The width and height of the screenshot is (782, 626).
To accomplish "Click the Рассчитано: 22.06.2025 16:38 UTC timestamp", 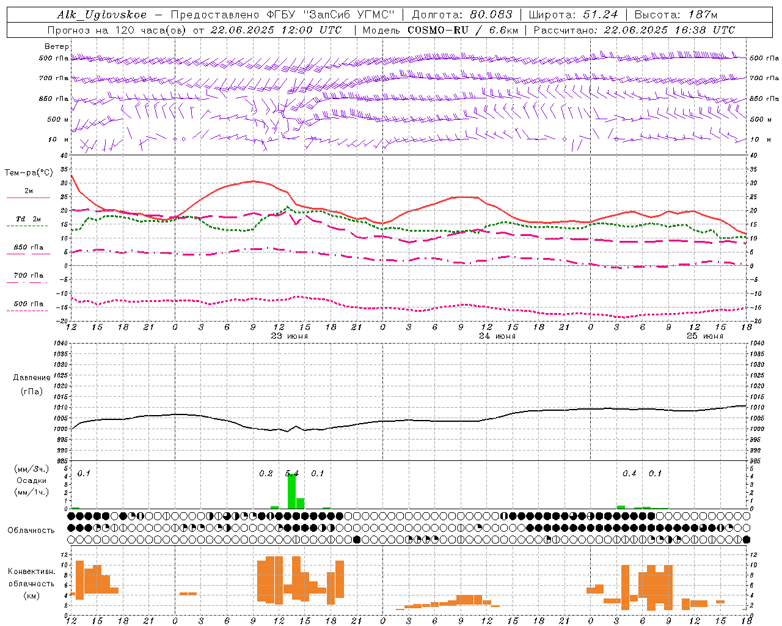I will (x=635, y=30).
